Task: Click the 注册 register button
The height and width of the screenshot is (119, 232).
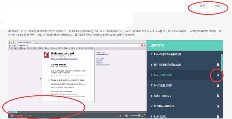Action: click(203, 6)
